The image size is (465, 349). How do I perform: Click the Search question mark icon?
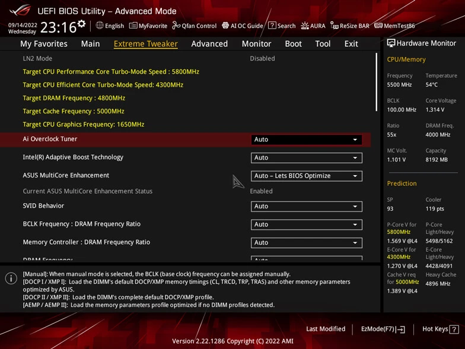tap(272, 26)
